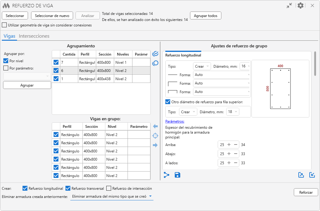Open the settings gear in title bar
The height and width of the screenshot is (211, 320).
301,5
